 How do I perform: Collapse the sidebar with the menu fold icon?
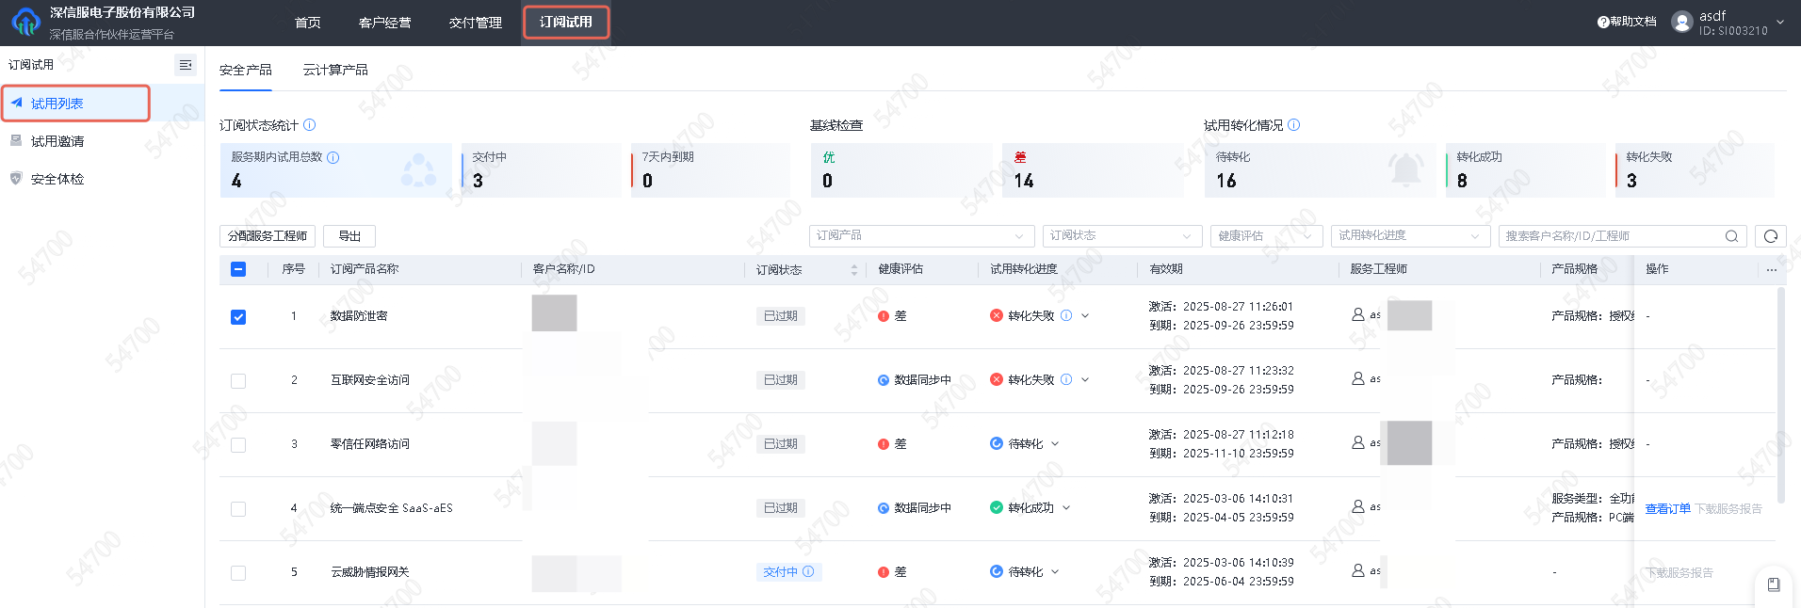click(x=185, y=65)
